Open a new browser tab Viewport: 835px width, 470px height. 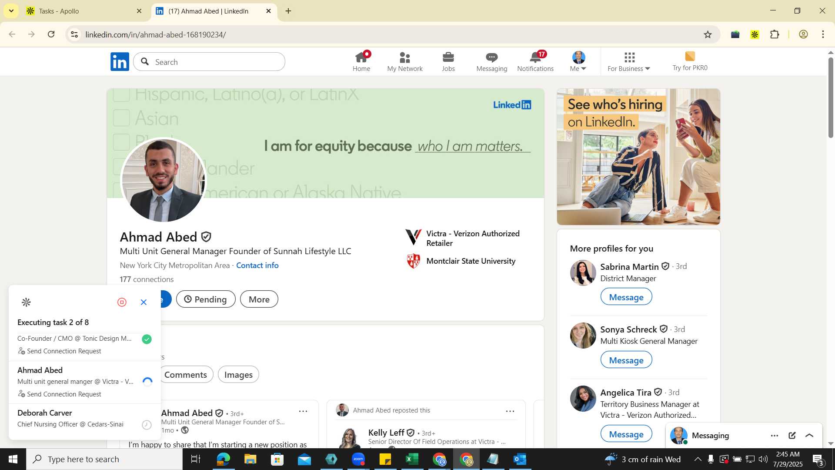click(288, 11)
